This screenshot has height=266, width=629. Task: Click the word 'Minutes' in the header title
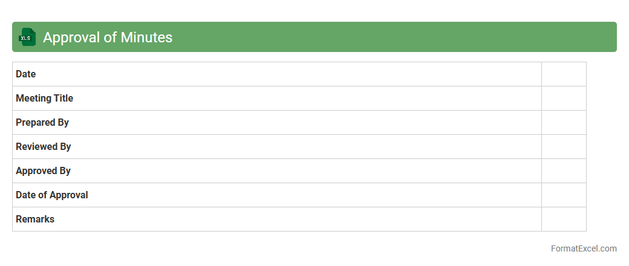(146, 37)
